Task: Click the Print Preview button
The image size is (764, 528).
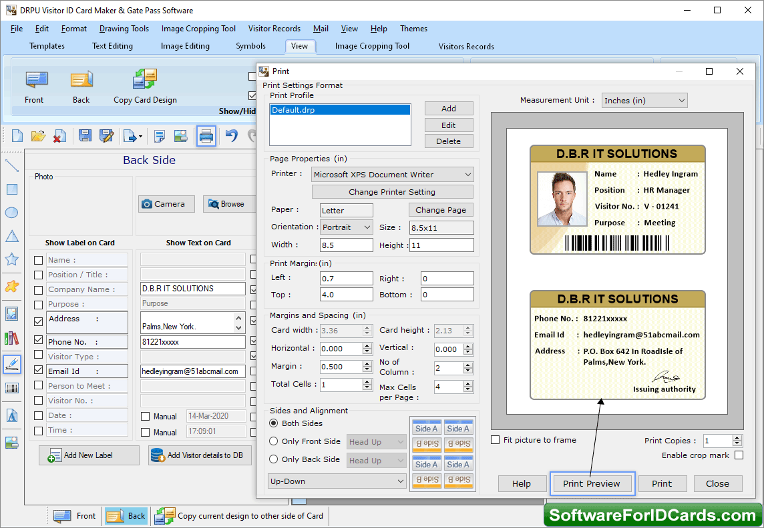Action: (x=592, y=484)
